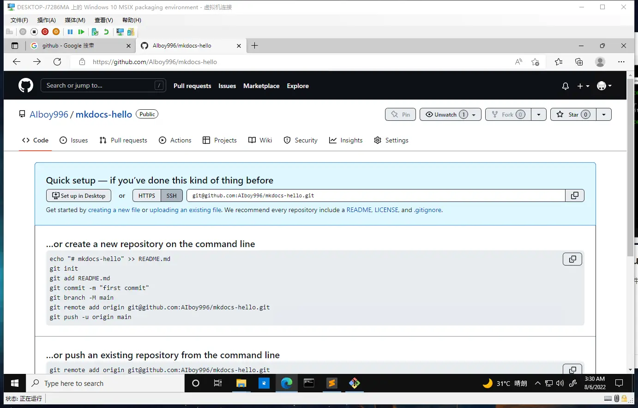Expand the Star lists dropdown arrow
This screenshot has width=638, height=408.
(604, 114)
